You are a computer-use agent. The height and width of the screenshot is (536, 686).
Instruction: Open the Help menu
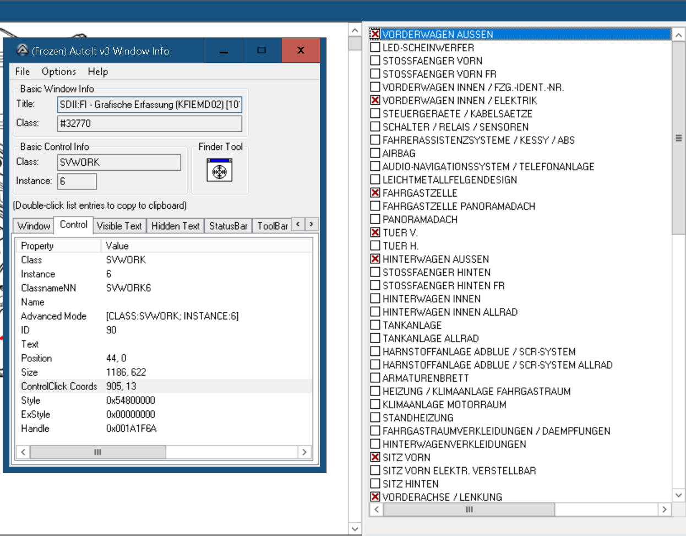pos(98,72)
